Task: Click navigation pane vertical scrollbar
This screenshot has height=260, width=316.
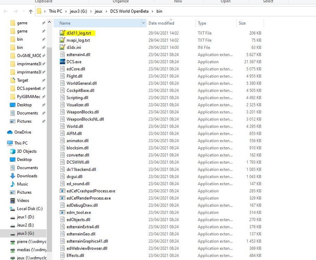Action: pyautogui.click(x=49, y=149)
